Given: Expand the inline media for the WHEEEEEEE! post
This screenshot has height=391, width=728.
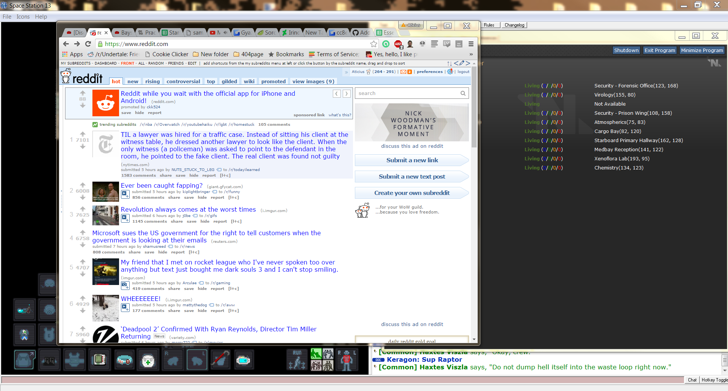Looking at the screenshot, I should pos(125,308).
